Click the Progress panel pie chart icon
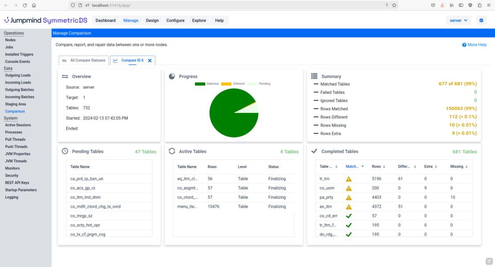The image size is (495, 267). click(171, 76)
